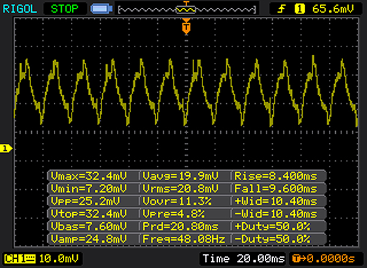
Task: Click the 10.0mV vertical scale value
Action: [x=59, y=259]
